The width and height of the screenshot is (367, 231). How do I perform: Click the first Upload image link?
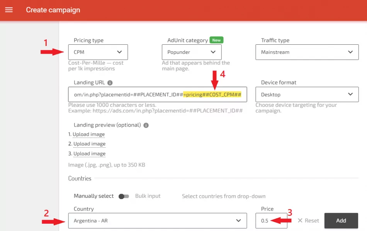[x=88, y=134]
